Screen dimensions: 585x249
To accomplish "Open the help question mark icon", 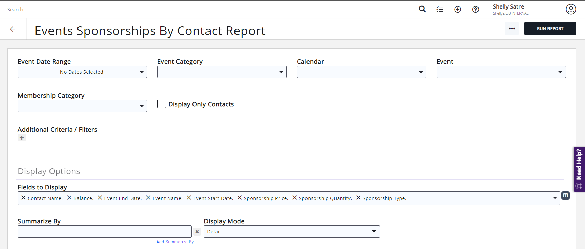I will (475, 10).
